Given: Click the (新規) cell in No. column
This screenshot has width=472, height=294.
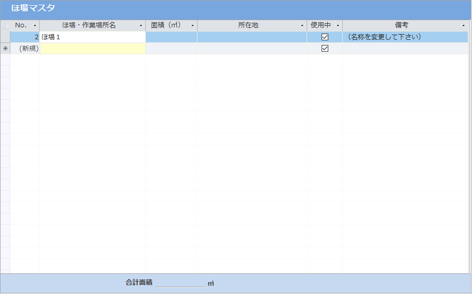Looking at the screenshot, I should [x=25, y=49].
